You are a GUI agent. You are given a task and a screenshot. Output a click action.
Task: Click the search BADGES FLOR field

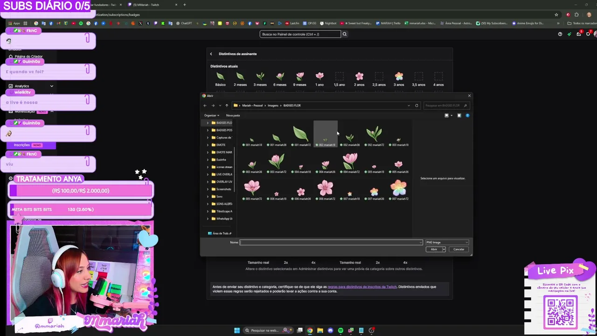[446, 105]
